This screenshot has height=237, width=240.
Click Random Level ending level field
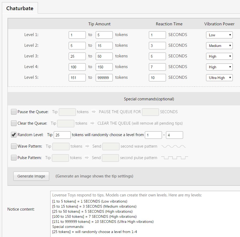click(x=175, y=135)
